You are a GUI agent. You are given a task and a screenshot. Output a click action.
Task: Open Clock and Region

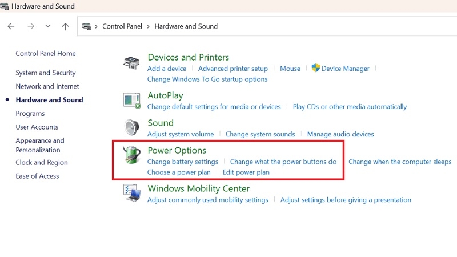point(42,162)
